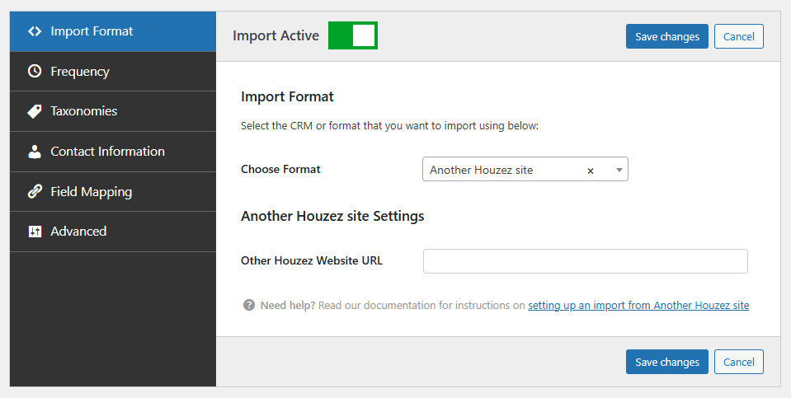Clear the selected format with the x icon
The height and width of the screenshot is (398, 791).
pyautogui.click(x=591, y=171)
